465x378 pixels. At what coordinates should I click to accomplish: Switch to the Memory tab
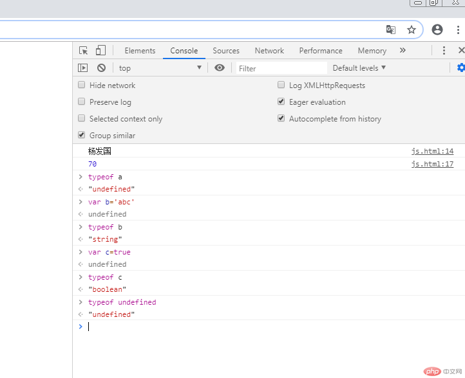click(x=372, y=51)
